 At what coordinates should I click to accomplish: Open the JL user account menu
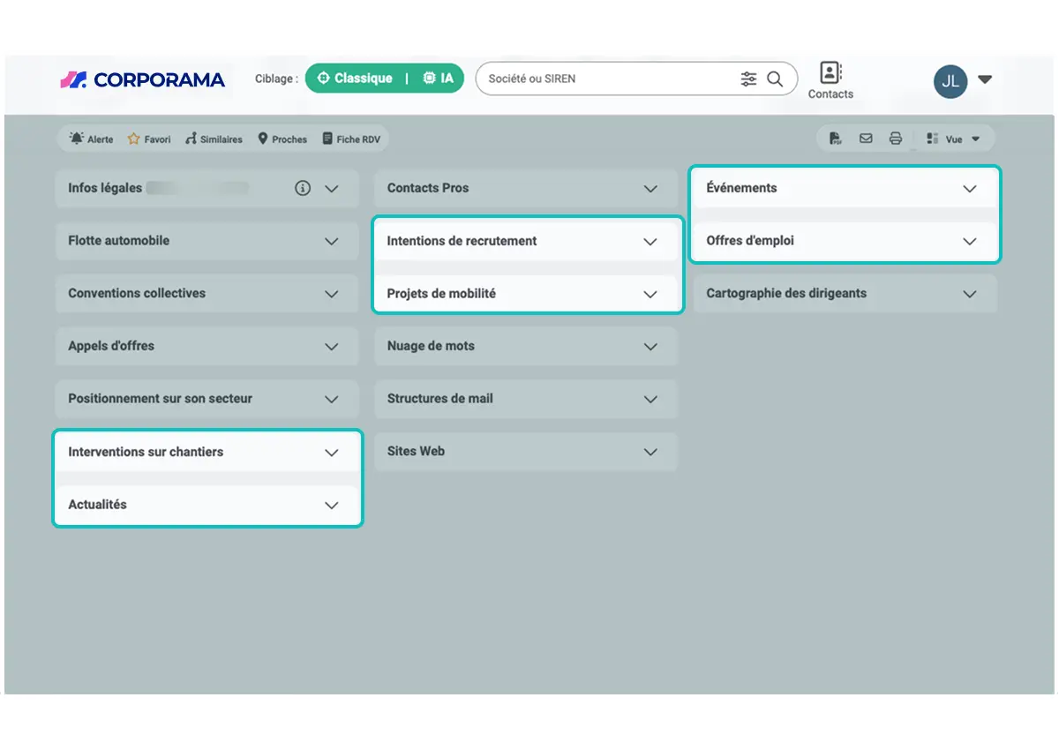963,80
